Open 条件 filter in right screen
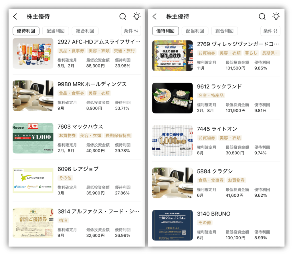The height and width of the screenshot is (255, 293). click(270, 31)
